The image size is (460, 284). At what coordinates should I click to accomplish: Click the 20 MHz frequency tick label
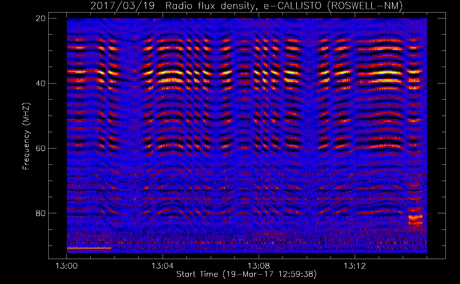(x=41, y=18)
